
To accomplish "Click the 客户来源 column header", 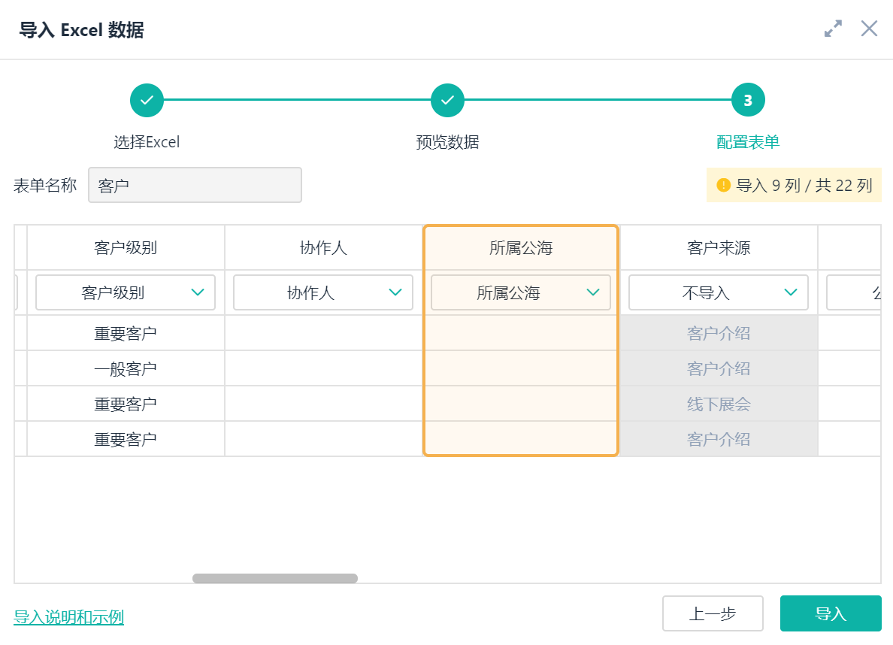I will coord(719,248).
